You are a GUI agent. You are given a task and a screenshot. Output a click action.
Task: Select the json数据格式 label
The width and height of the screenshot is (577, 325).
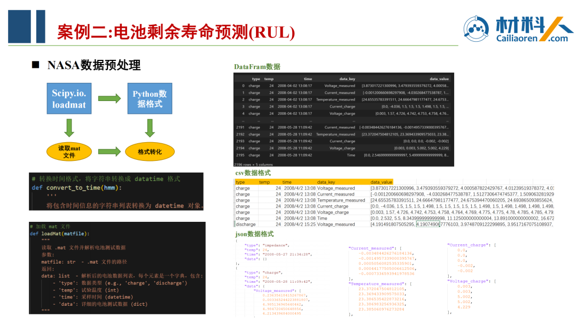(254, 234)
